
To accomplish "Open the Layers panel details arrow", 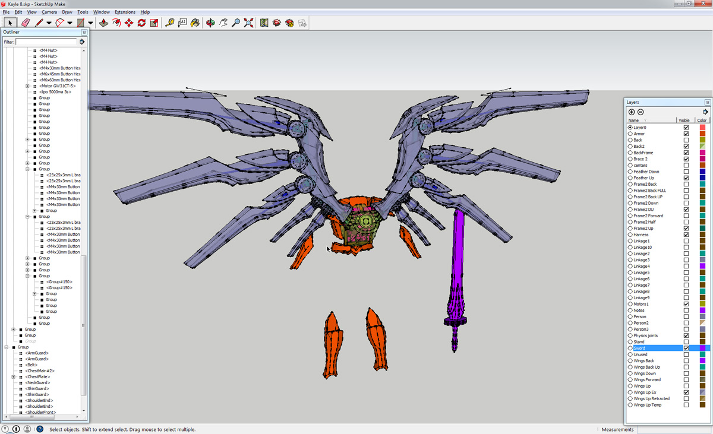I will tap(705, 112).
